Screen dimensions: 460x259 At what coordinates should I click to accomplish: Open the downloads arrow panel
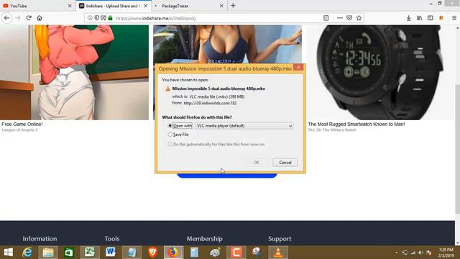click(x=409, y=18)
